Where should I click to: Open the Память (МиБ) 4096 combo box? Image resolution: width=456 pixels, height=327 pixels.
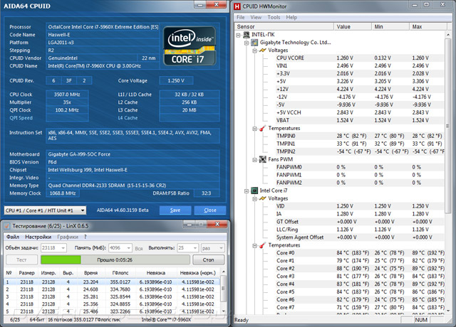[x=120, y=248]
